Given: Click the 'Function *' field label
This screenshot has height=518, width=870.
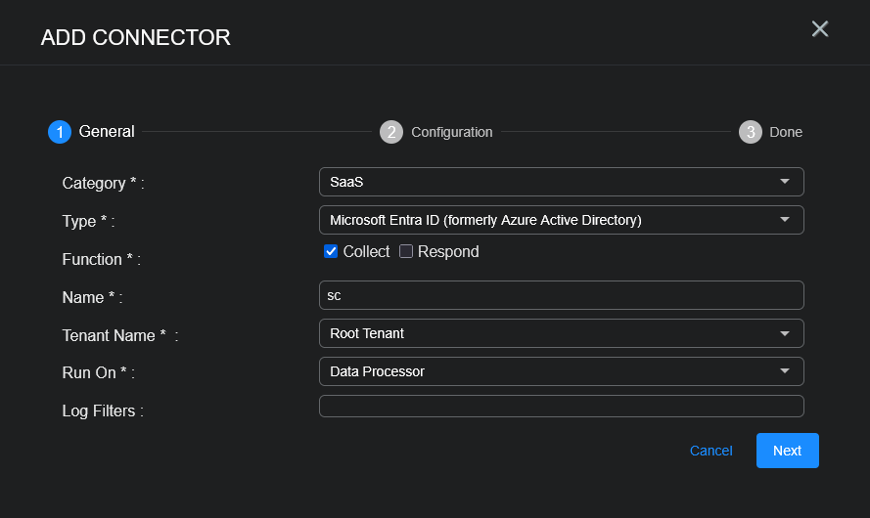Looking at the screenshot, I should (102, 260).
